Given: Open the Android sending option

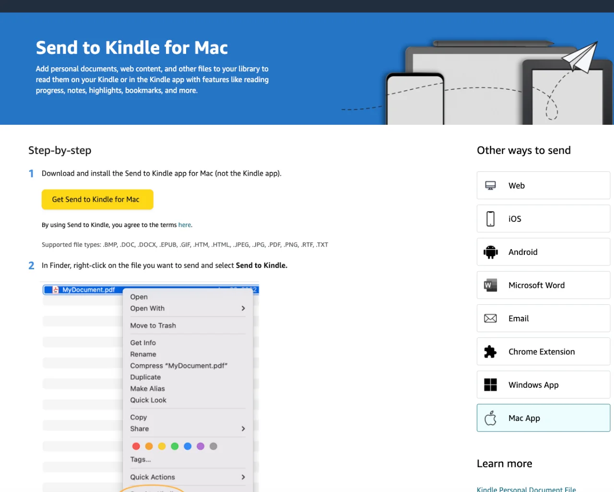Looking at the screenshot, I should pos(543,252).
